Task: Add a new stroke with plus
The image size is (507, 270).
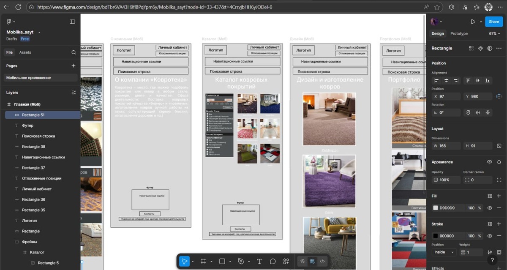Action: pos(499,224)
